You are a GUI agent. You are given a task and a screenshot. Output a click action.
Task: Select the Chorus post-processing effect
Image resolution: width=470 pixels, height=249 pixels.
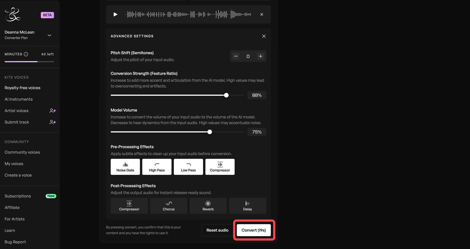tap(168, 206)
